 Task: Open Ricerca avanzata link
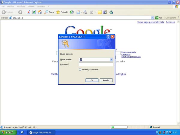pyautogui.click(x=129, y=52)
